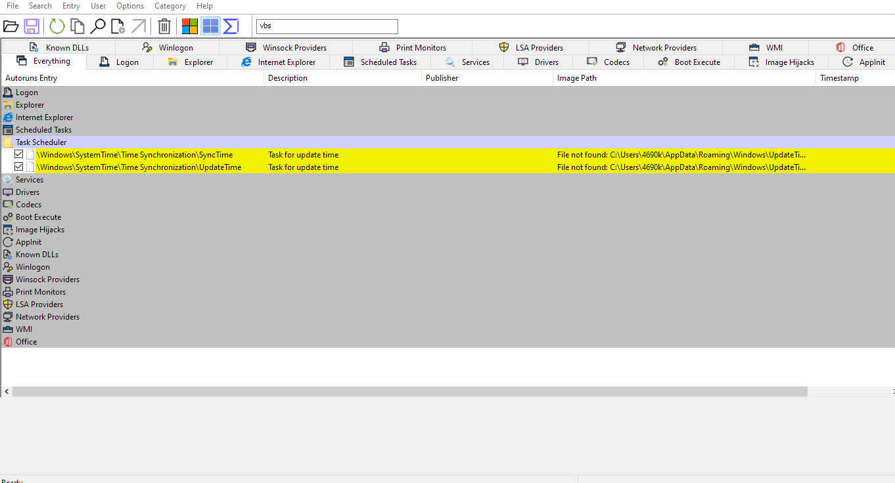Select the UpdateTime scheduled task entry
895x483 pixels.
(447, 167)
